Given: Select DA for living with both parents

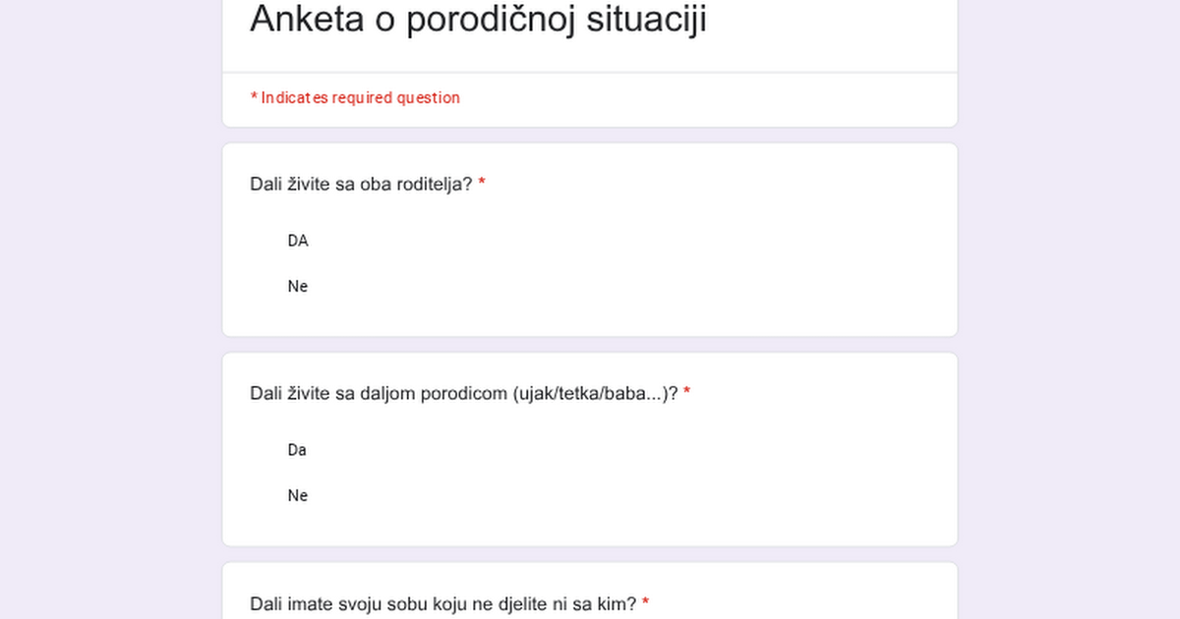Looking at the screenshot, I should point(297,241).
